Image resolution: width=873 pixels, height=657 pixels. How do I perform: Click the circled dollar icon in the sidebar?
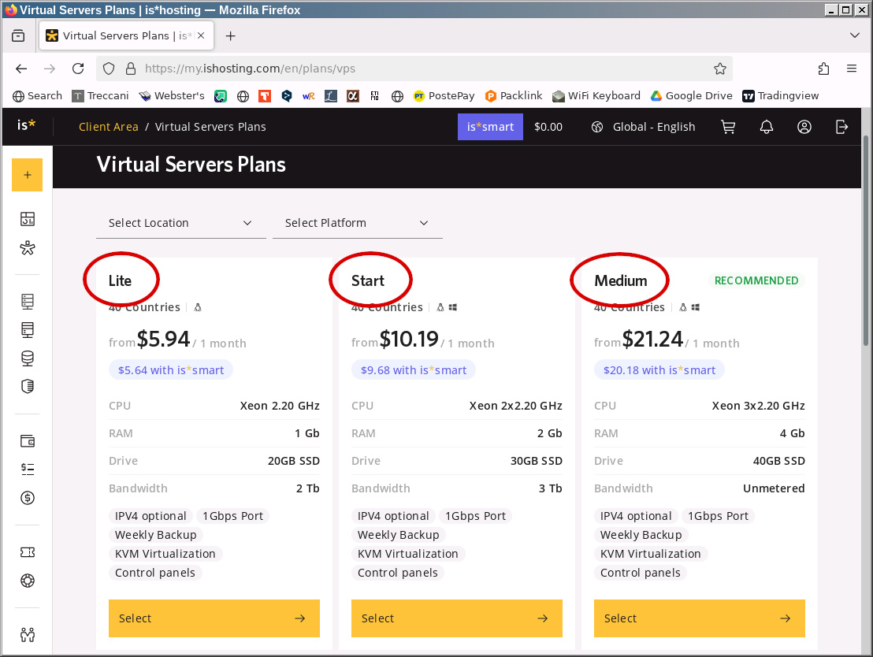coord(28,498)
